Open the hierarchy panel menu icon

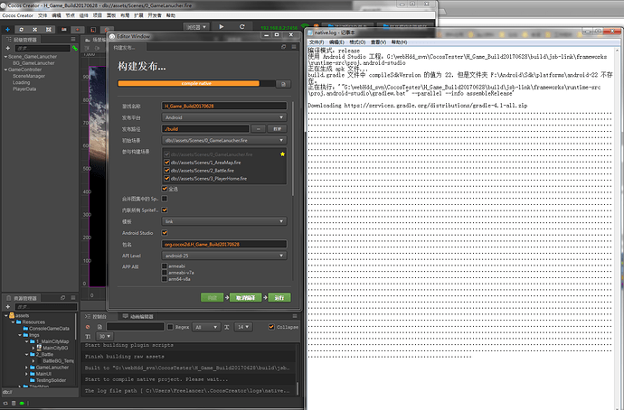tap(73, 39)
